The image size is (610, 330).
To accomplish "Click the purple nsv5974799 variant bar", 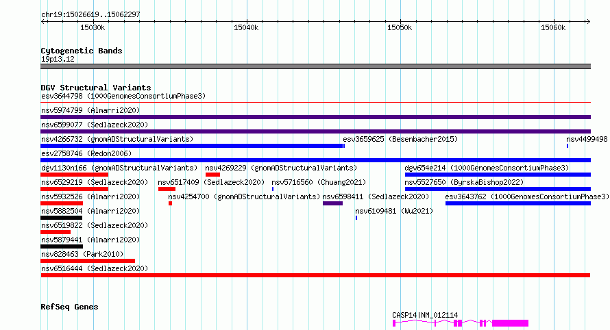I will tap(315, 117).
